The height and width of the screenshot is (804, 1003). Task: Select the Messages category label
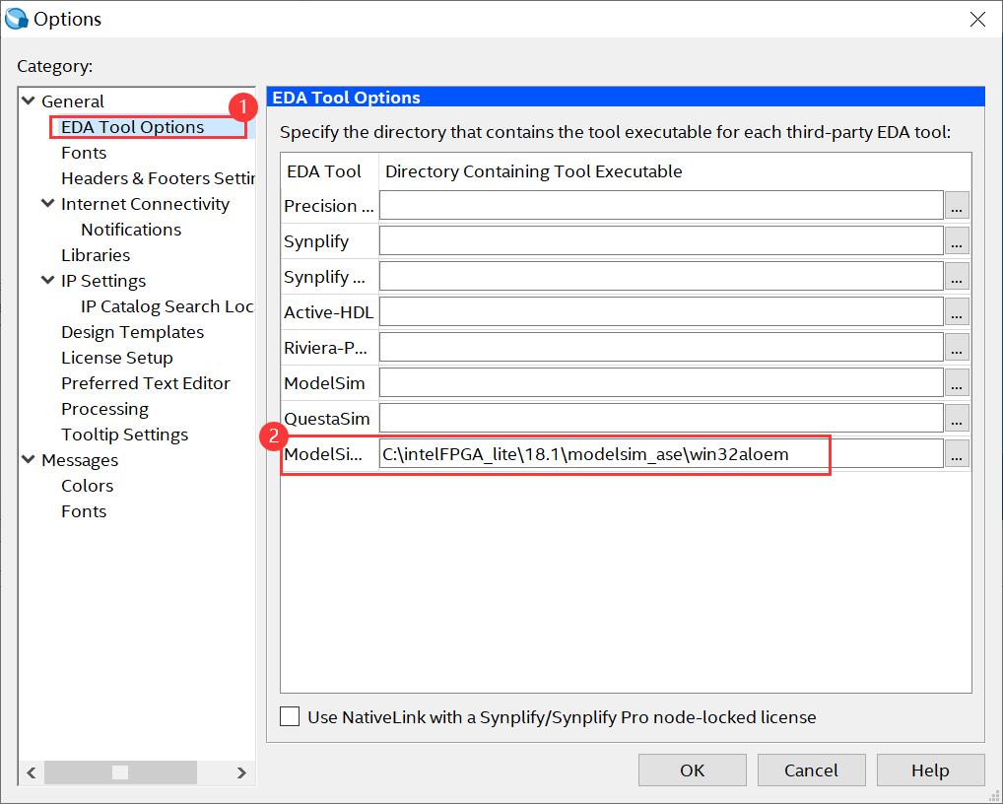80,460
